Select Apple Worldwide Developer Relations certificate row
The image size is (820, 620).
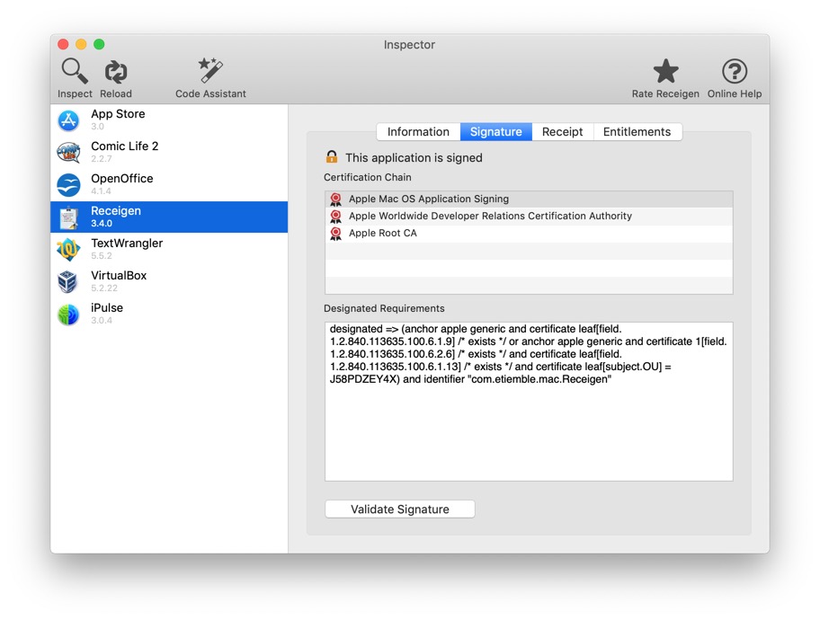(x=490, y=217)
